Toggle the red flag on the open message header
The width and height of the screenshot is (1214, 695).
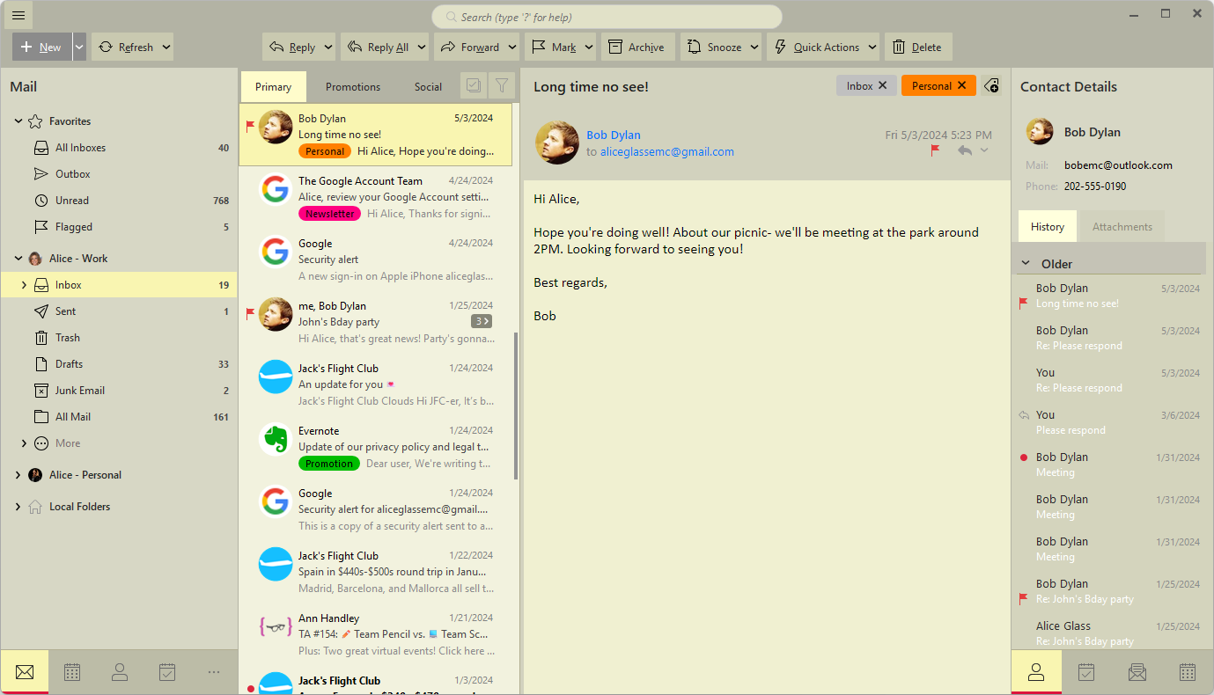(x=936, y=150)
